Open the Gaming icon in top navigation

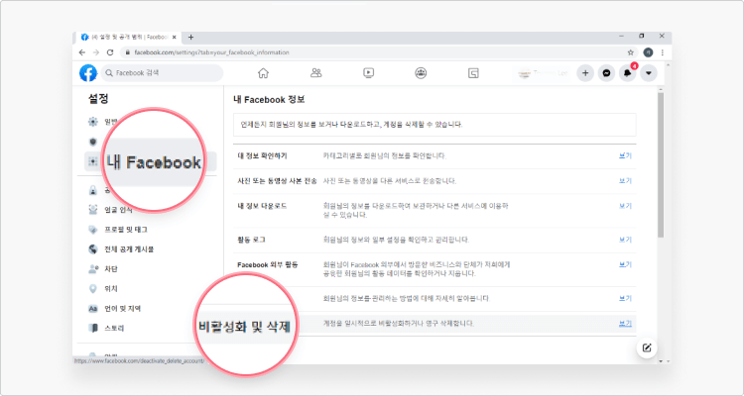tap(473, 73)
